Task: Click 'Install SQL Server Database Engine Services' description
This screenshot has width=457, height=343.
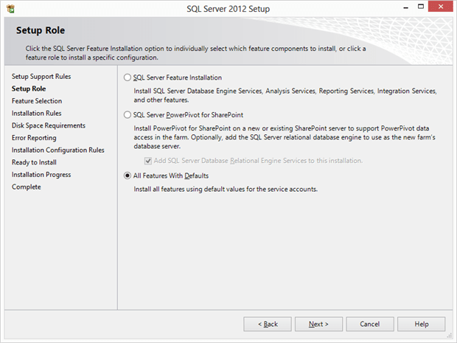Action: (x=285, y=95)
